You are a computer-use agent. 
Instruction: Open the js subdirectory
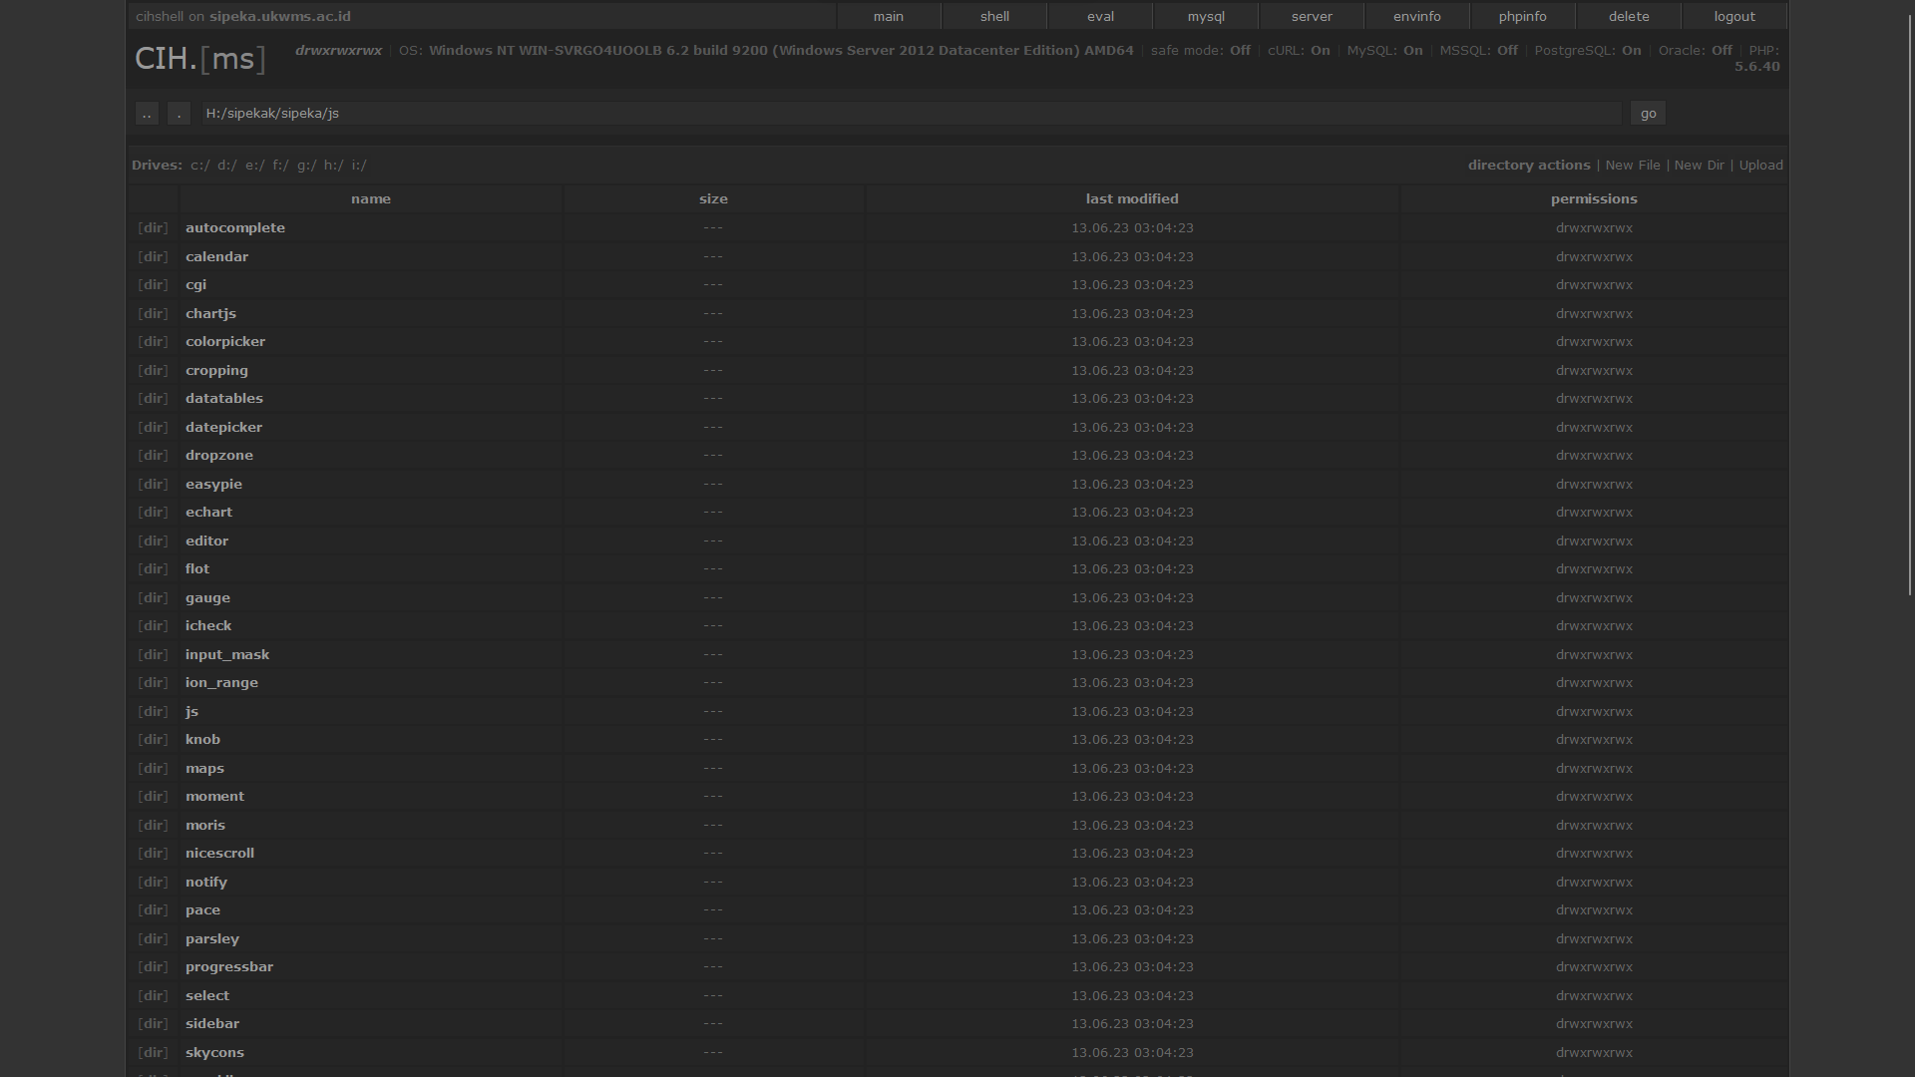191,712
